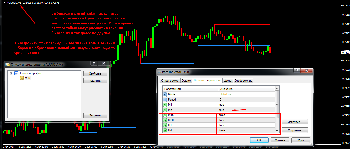Switch to the Цвета tab

[227, 80]
